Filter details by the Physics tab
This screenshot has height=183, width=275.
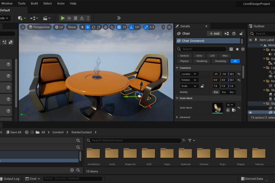(x=184, y=61)
